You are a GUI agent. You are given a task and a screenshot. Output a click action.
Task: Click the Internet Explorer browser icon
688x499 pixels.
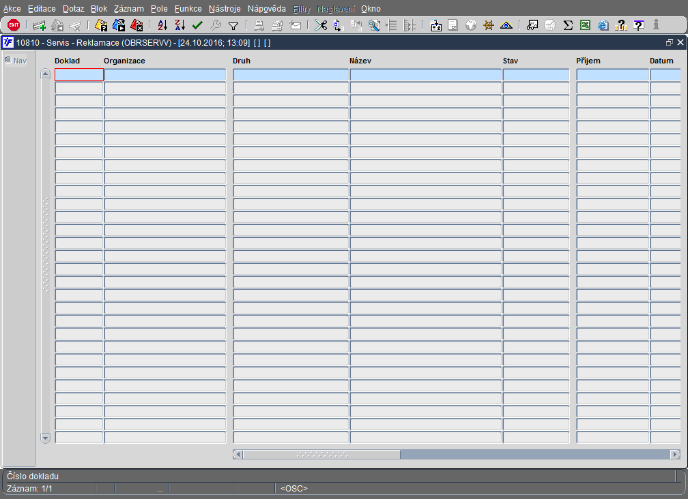click(x=603, y=25)
